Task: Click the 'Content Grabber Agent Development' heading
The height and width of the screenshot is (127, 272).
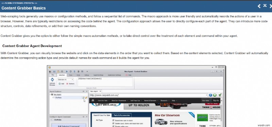Action: click(x=32, y=46)
